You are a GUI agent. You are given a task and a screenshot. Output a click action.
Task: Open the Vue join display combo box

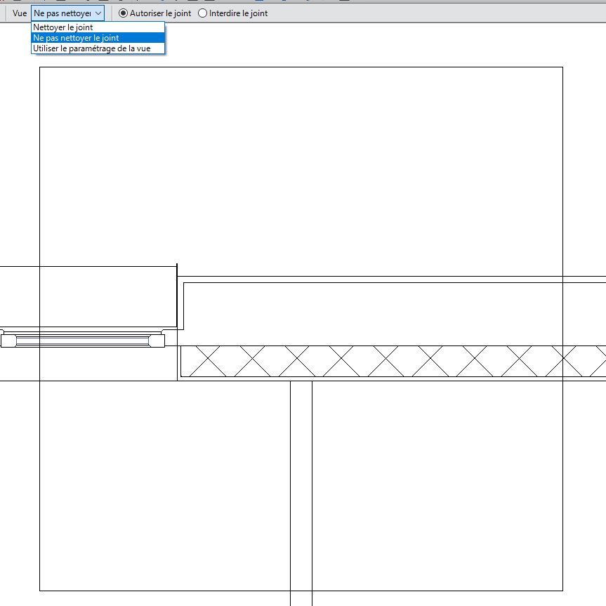62,13
